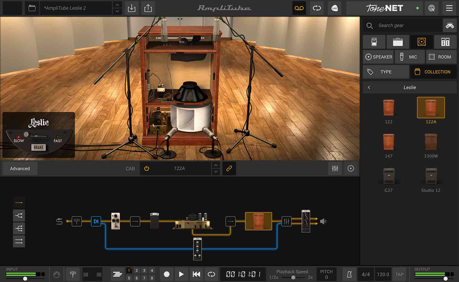
Task: Toggle the cab link chain icon
Action: [x=229, y=169]
